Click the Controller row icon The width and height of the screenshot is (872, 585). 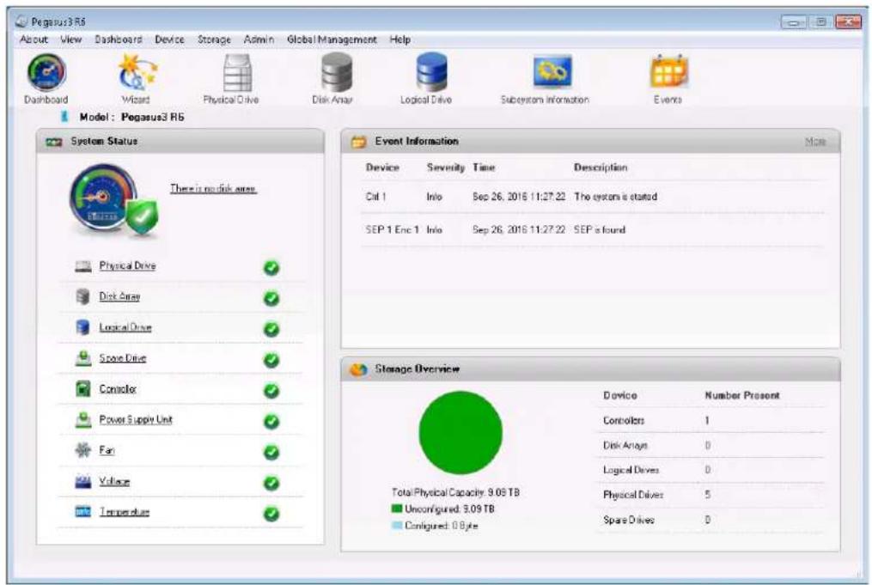pyautogui.click(x=82, y=388)
